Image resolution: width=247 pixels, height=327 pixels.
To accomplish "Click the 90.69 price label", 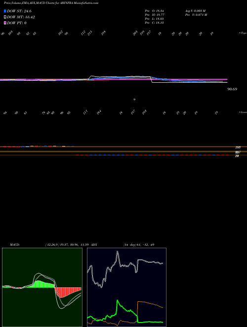I will coord(233,89).
